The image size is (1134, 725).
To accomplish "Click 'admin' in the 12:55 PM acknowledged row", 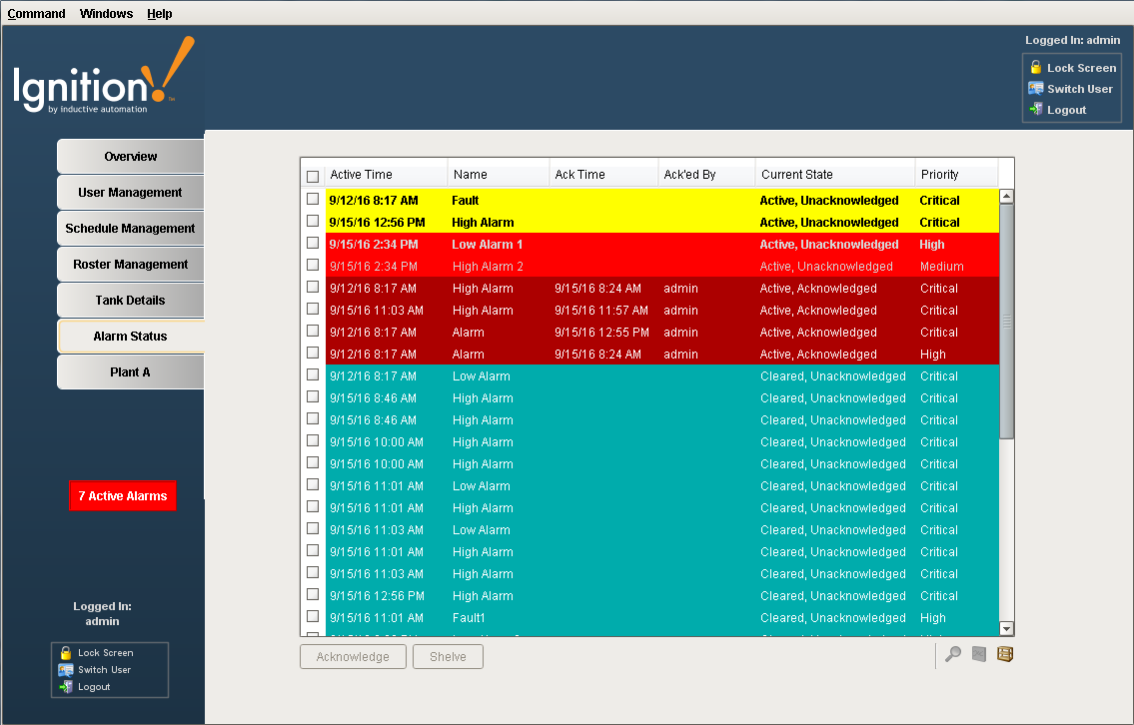I will (x=680, y=333).
